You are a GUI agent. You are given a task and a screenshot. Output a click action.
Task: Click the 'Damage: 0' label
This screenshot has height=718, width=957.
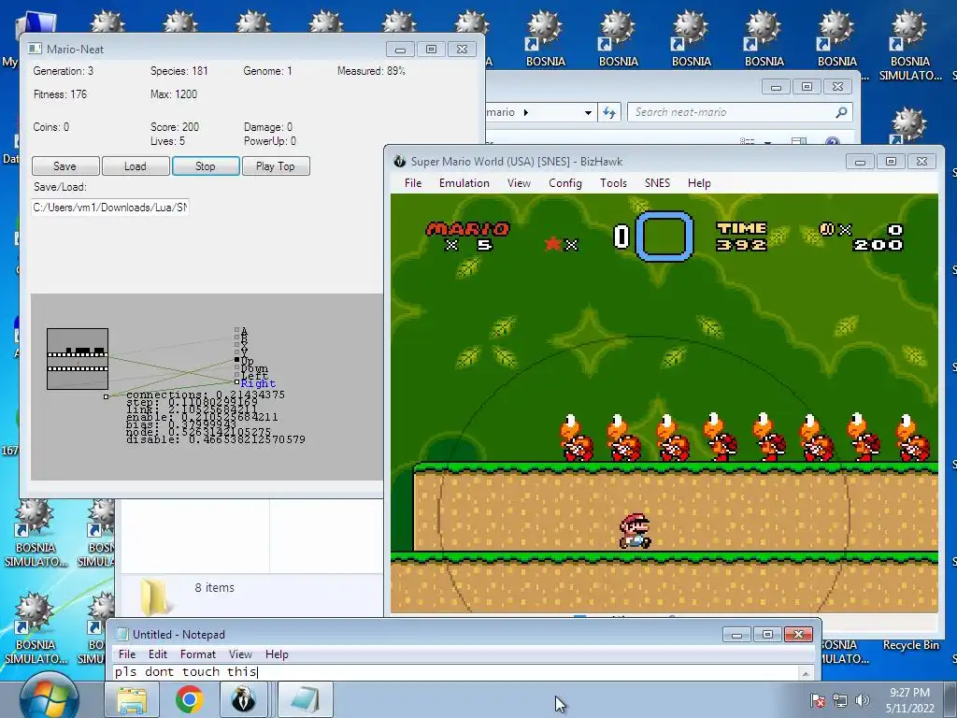coord(268,127)
